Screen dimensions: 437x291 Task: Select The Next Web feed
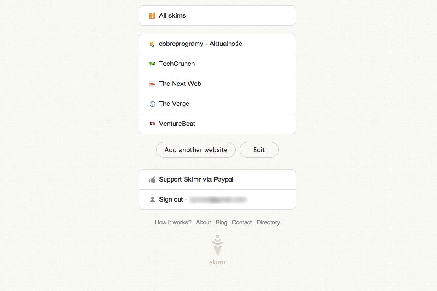(218, 84)
